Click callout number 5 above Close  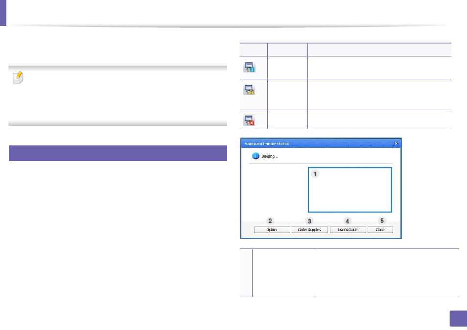[x=382, y=220]
